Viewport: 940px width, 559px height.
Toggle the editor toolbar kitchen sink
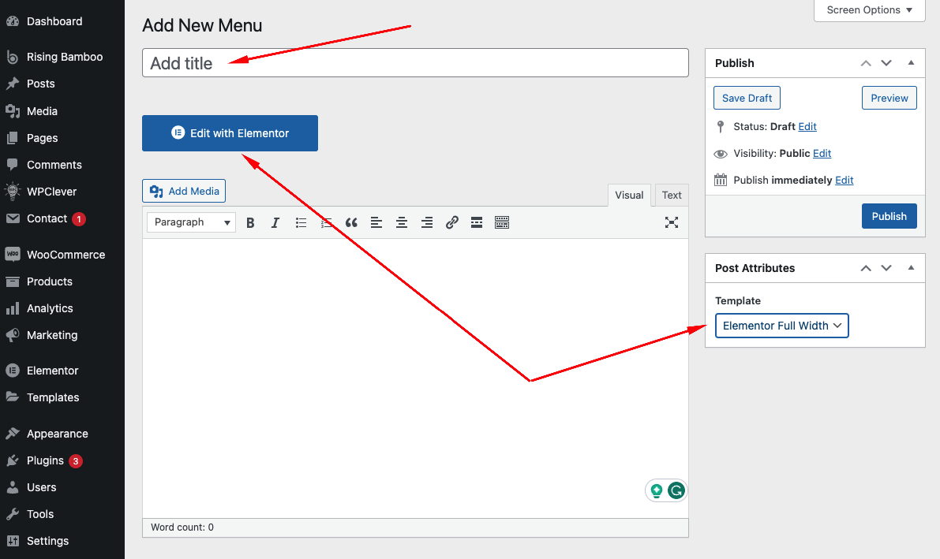click(x=502, y=222)
